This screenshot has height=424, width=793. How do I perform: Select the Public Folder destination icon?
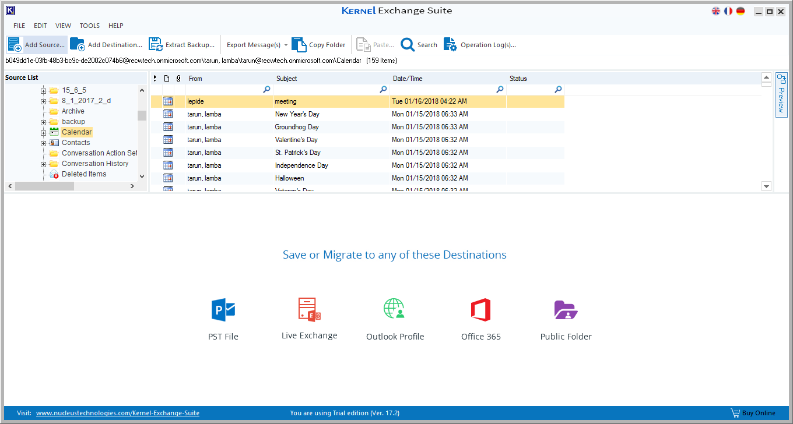[566, 310]
